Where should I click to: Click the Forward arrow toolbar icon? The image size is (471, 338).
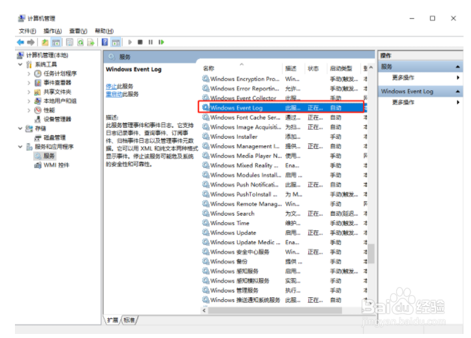(x=31, y=42)
